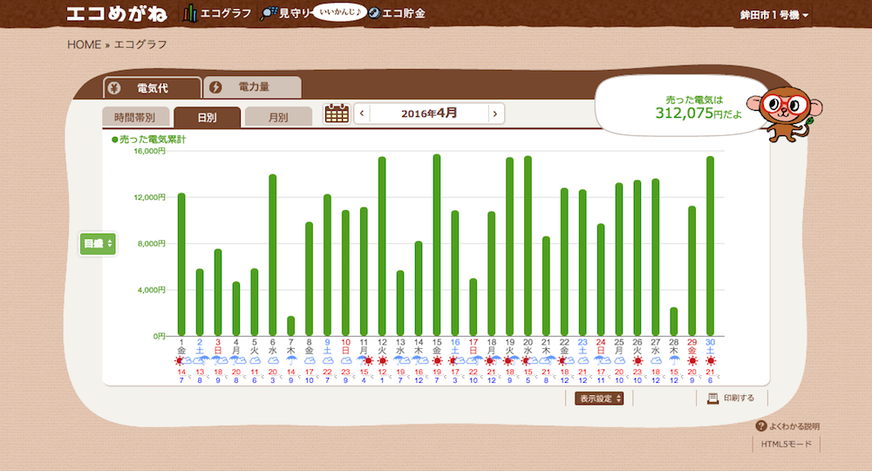Open the 目標 dropdown selector
This screenshot has width=872, height=471.
coord(98,244)
